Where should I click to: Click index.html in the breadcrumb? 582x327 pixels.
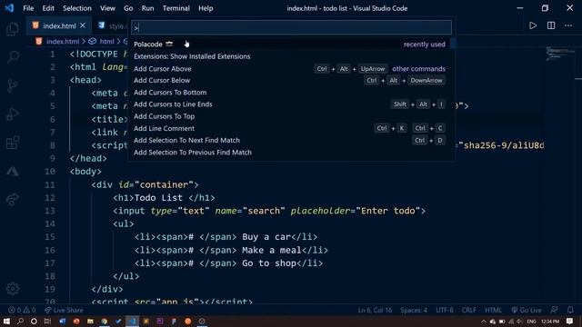click(63, 42)
